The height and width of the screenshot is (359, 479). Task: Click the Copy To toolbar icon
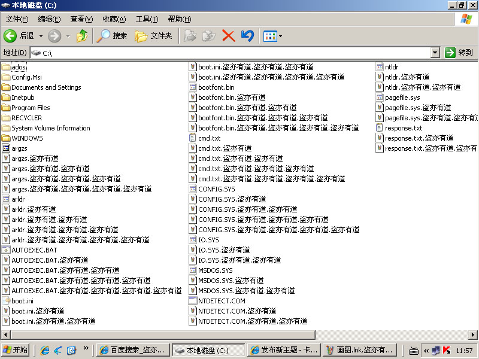pyautogui.click(x=209, y=36)
